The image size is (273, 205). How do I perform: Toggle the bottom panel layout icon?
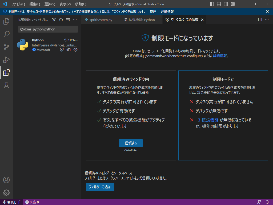click(x=219, y=4)
